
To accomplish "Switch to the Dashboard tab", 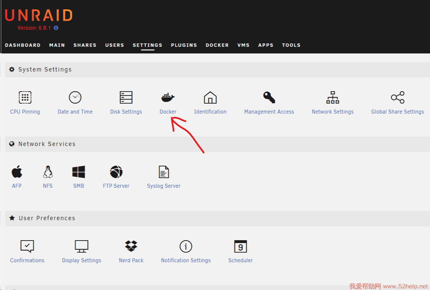I will (23, 45).
